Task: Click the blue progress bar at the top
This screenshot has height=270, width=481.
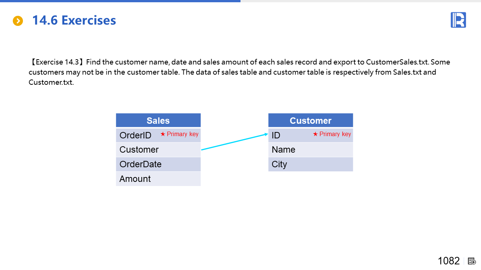Action: click(x=120, y=1)
